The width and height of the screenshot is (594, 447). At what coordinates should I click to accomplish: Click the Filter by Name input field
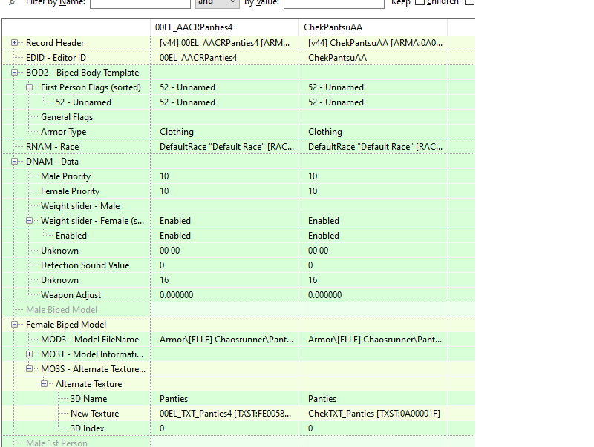140,4
